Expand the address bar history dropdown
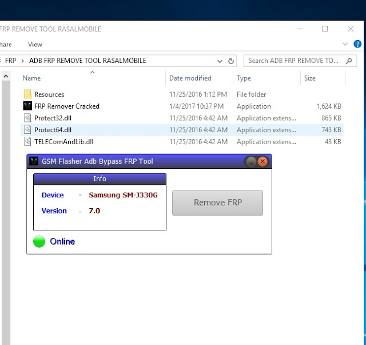This screenshot has height=345, width=366. [220, 61]
